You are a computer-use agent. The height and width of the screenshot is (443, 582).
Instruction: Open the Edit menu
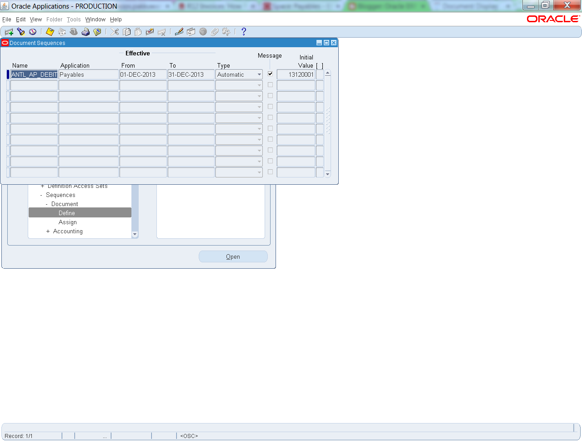tap(21, 20)
